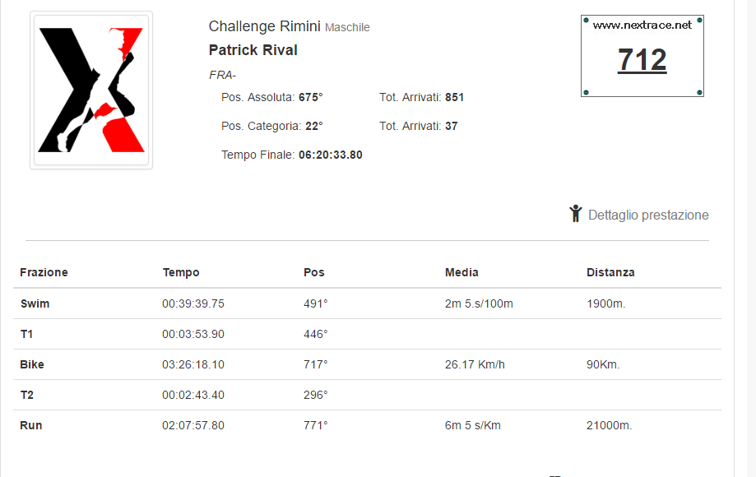Select the Run row label
Viewport: 756px width, 477px height.
coord(31,425)
